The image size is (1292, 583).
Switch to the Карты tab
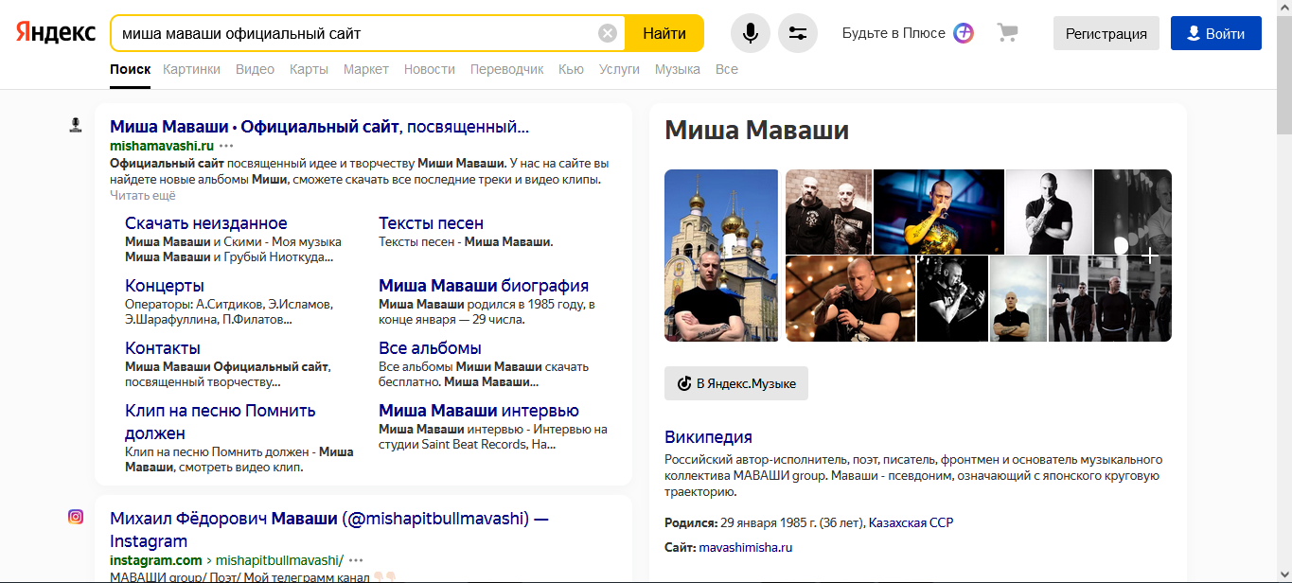coord(309,69)
